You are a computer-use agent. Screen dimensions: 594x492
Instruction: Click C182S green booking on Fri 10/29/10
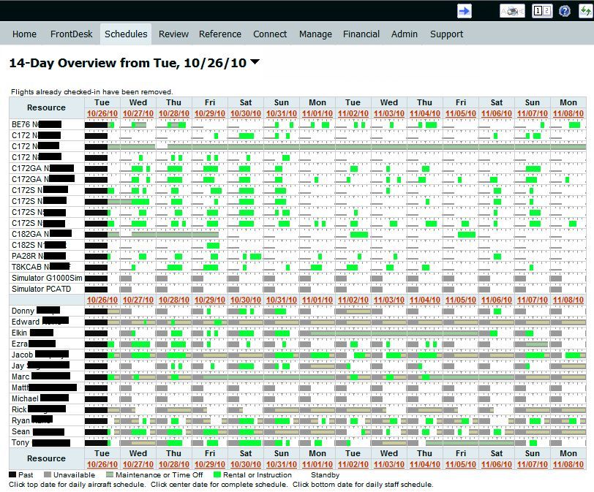(214, 246)
